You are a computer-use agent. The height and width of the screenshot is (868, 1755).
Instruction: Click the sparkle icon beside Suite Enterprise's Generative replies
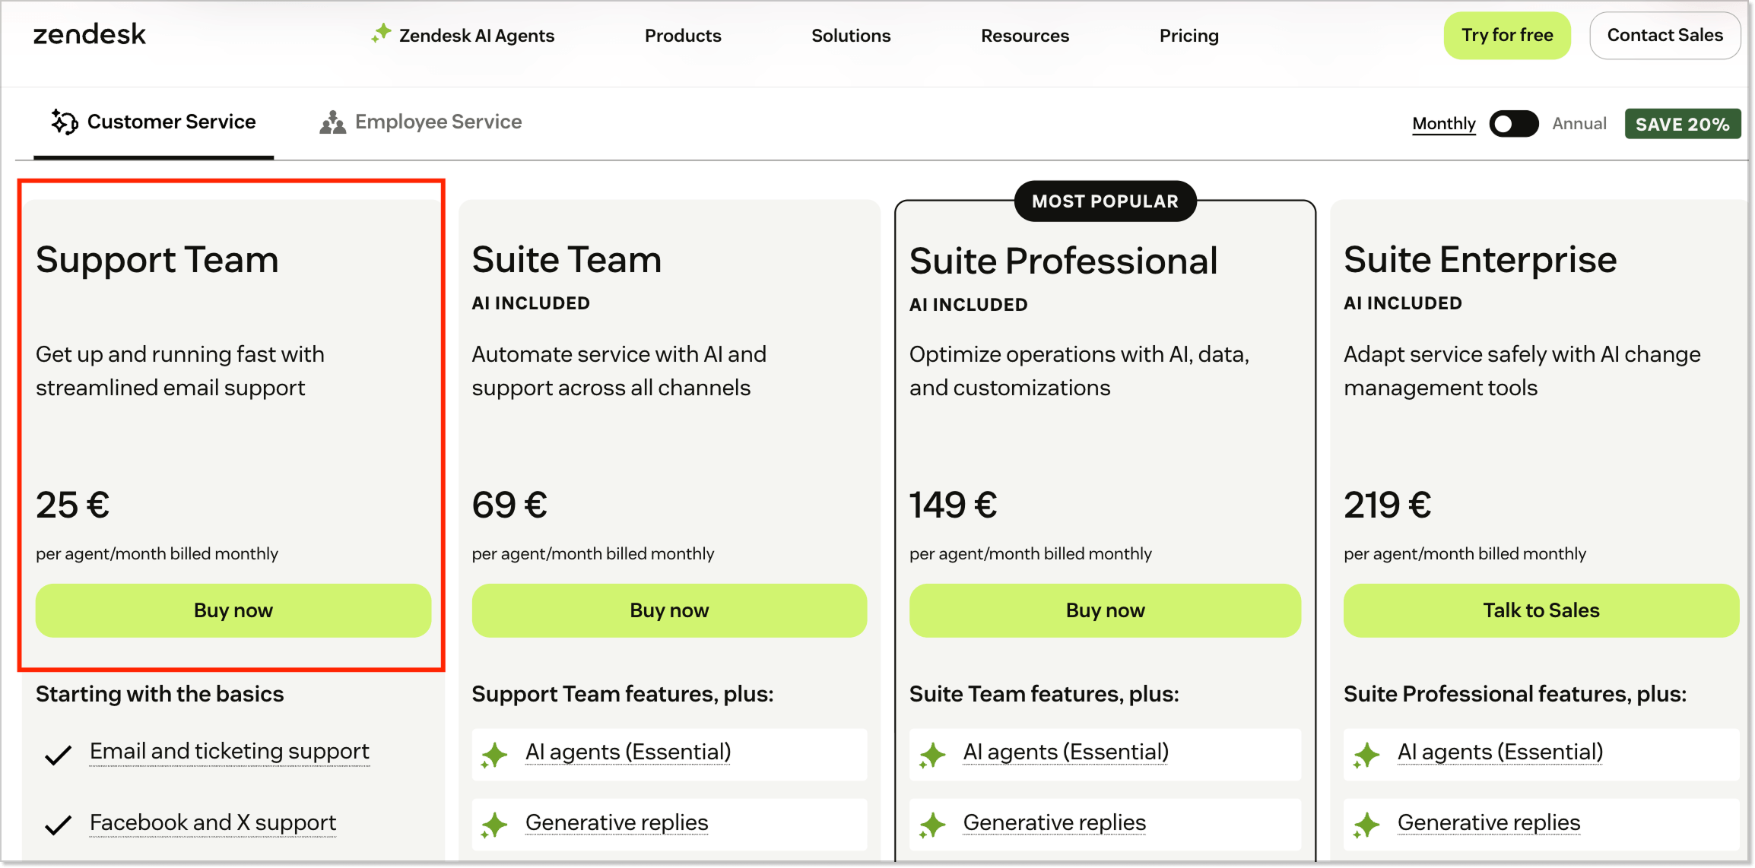tap(1366, 824)
